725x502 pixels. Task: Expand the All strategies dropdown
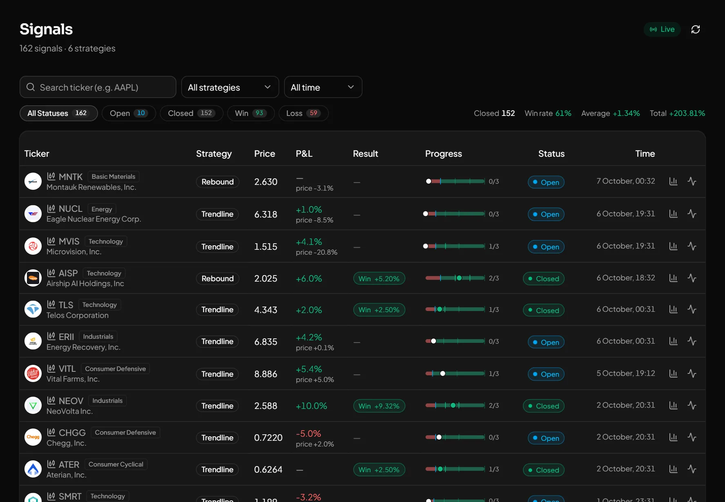230,87
